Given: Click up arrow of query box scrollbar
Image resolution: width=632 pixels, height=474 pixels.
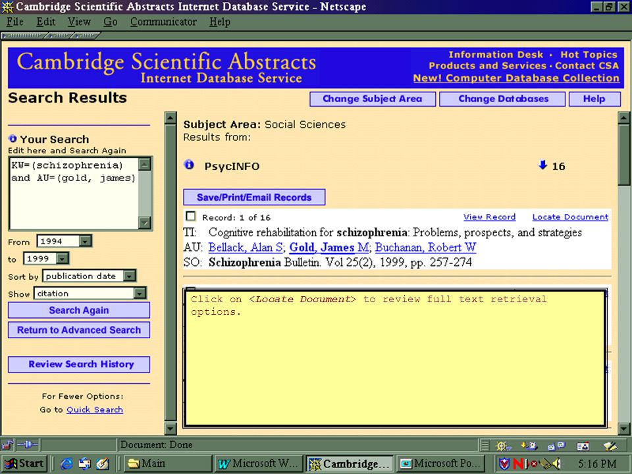Looking at the screenshot, I should [144, 164].
